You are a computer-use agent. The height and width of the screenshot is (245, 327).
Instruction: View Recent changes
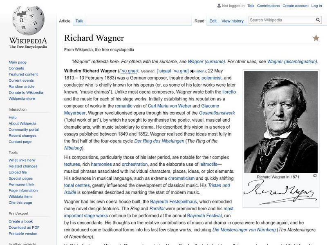point(22,136)
